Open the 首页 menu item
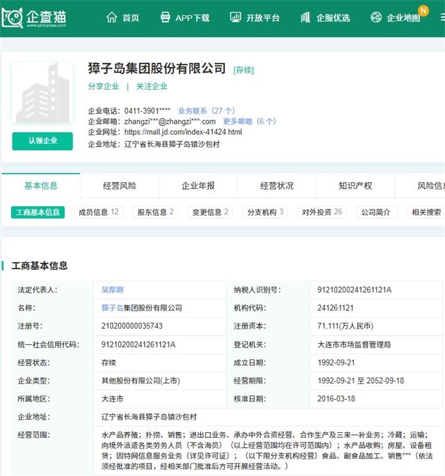Image resolution: width=445 pixels, height=476 pixels. tap(131, 18)
